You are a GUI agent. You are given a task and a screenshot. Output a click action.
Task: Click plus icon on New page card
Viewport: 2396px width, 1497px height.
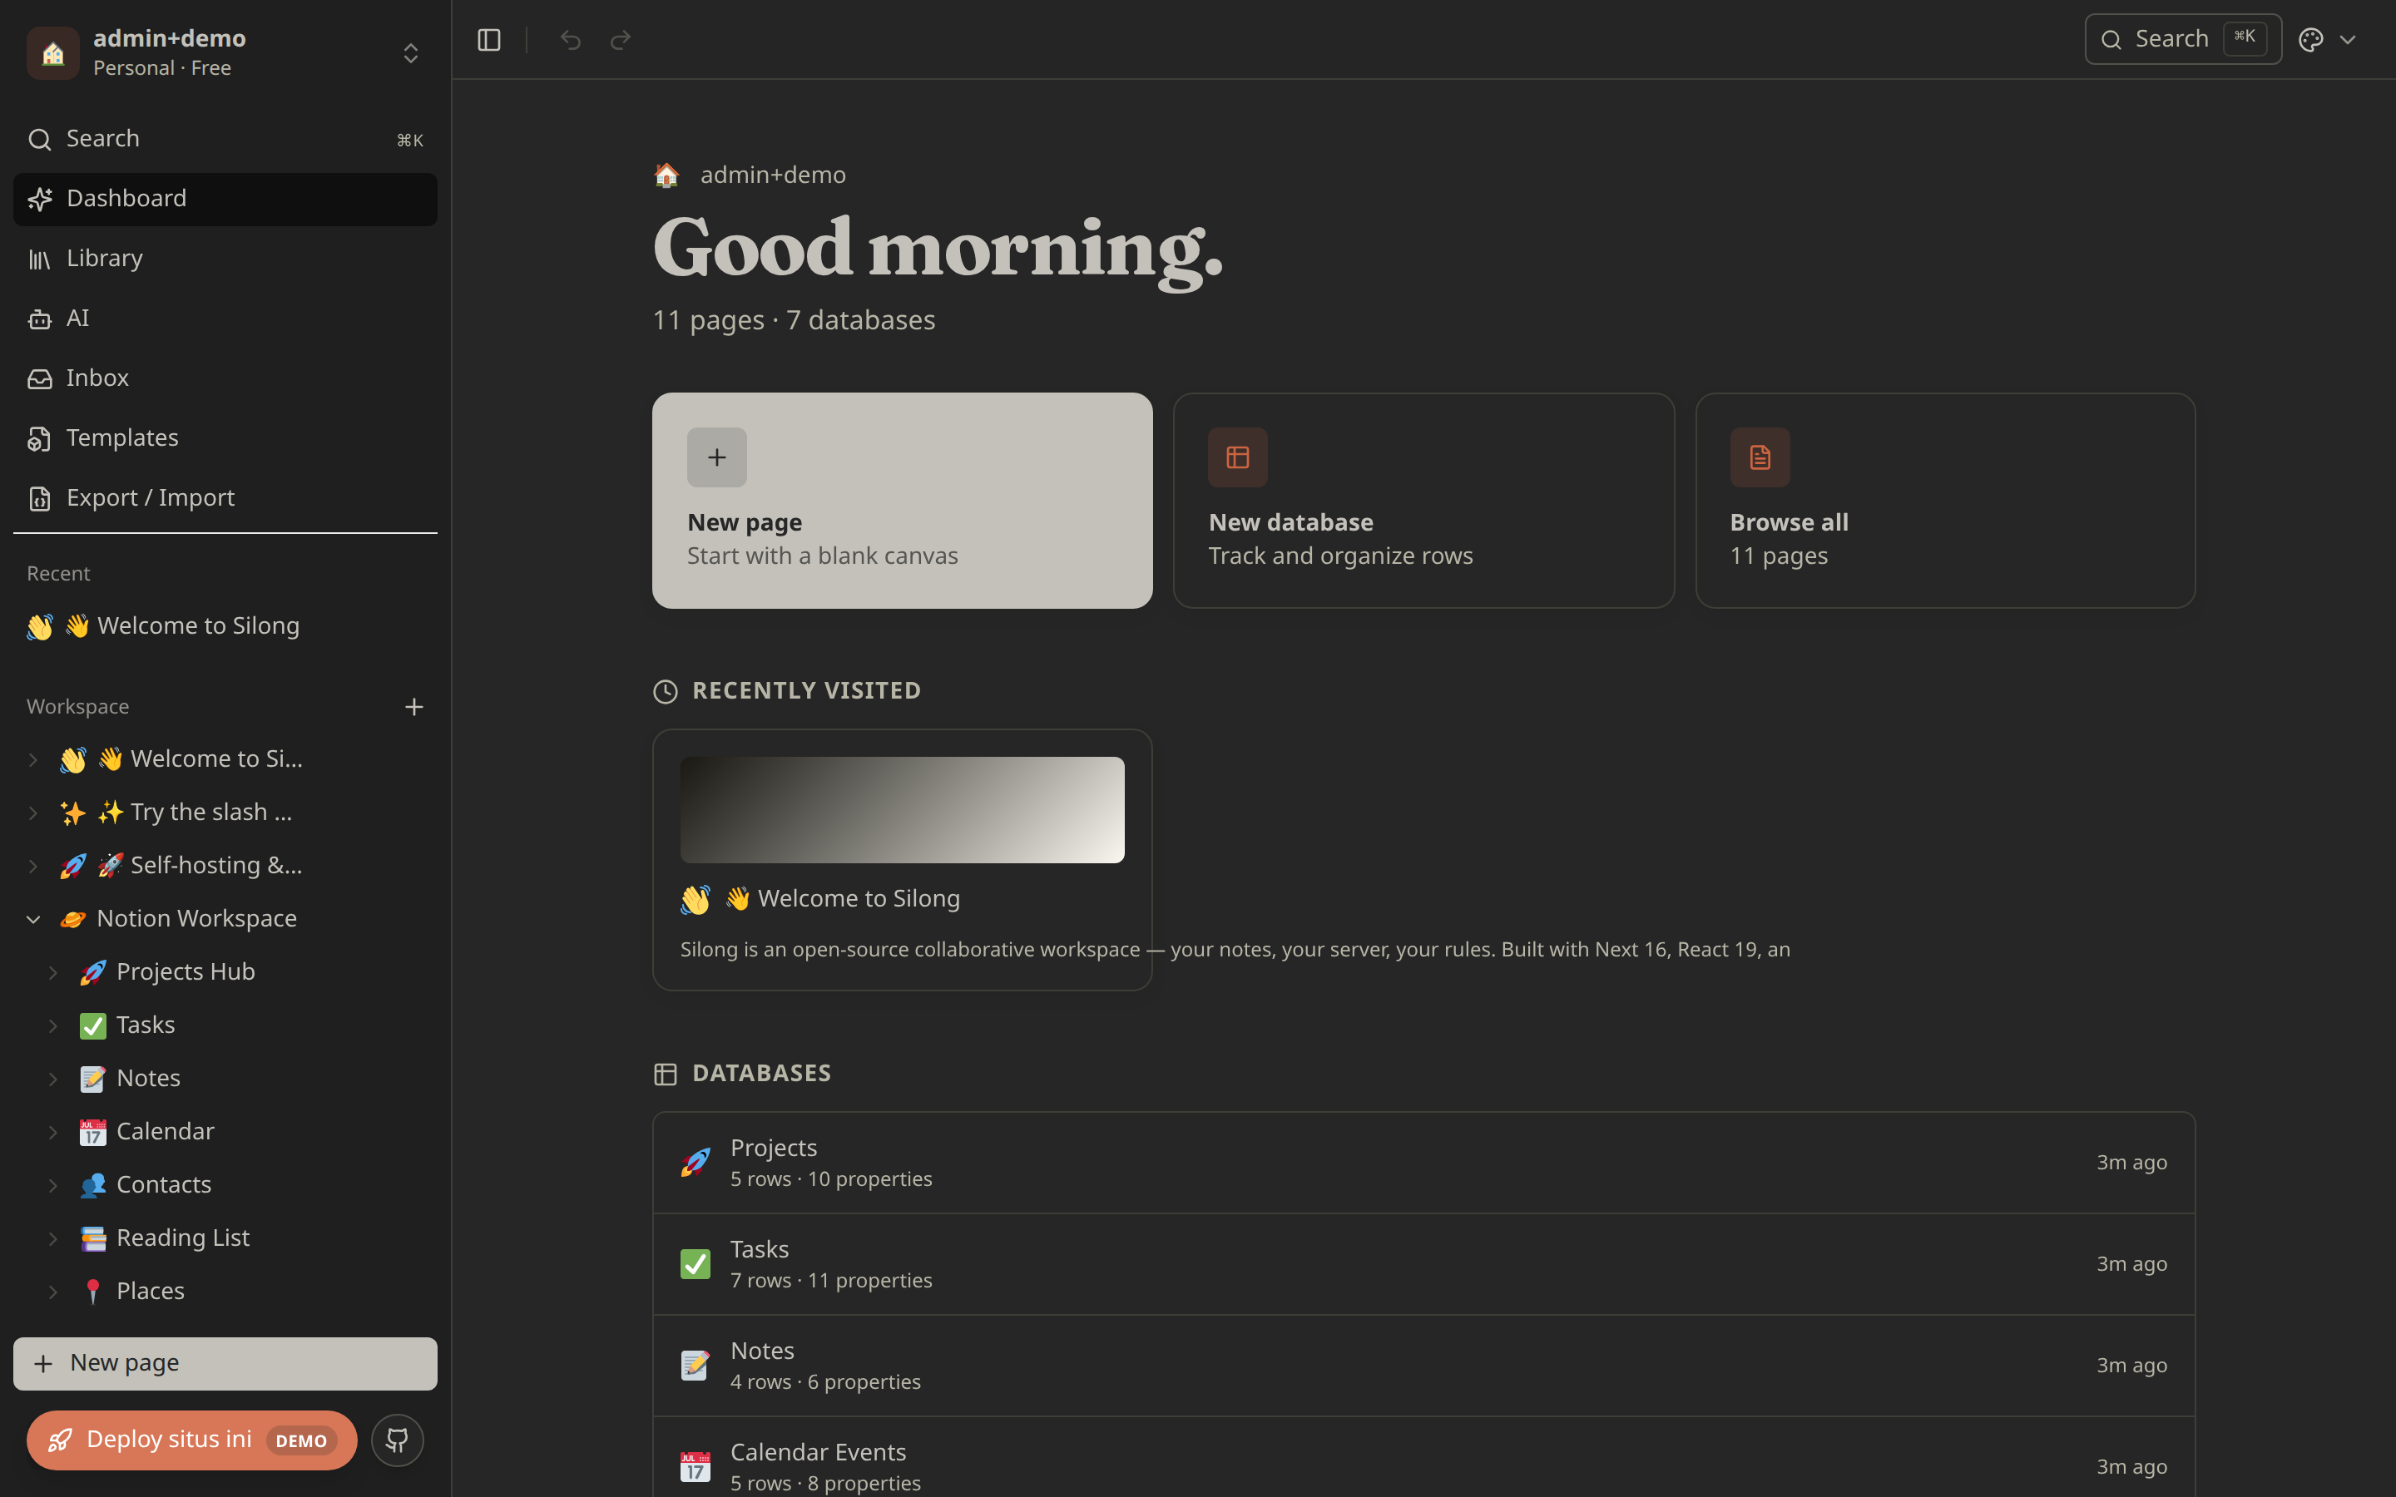click(x=717, y=457)
